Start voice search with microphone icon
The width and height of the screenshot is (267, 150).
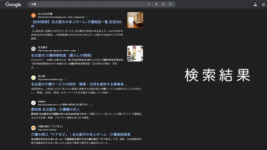[156, 5]
